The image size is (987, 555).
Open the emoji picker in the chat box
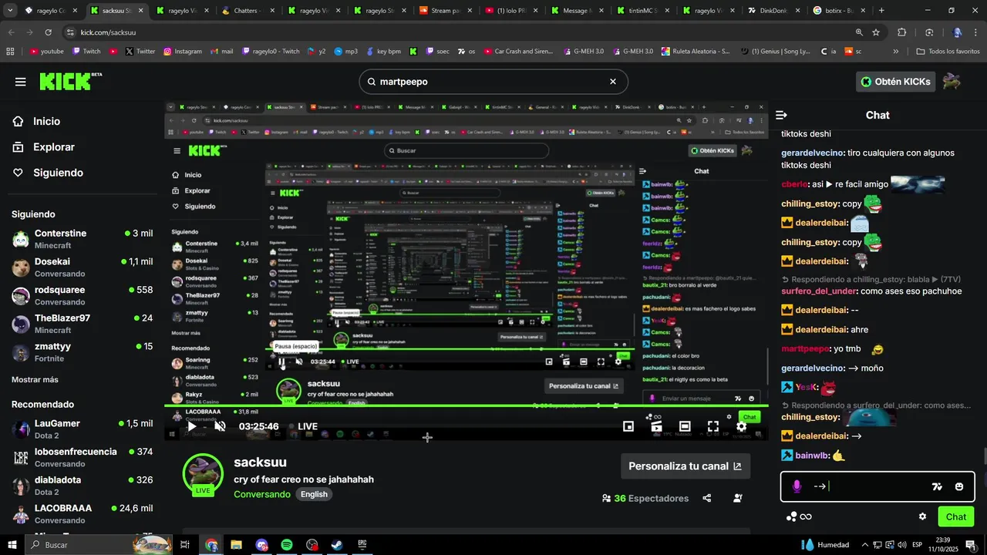pyautogui.click(x=959, y=486)
